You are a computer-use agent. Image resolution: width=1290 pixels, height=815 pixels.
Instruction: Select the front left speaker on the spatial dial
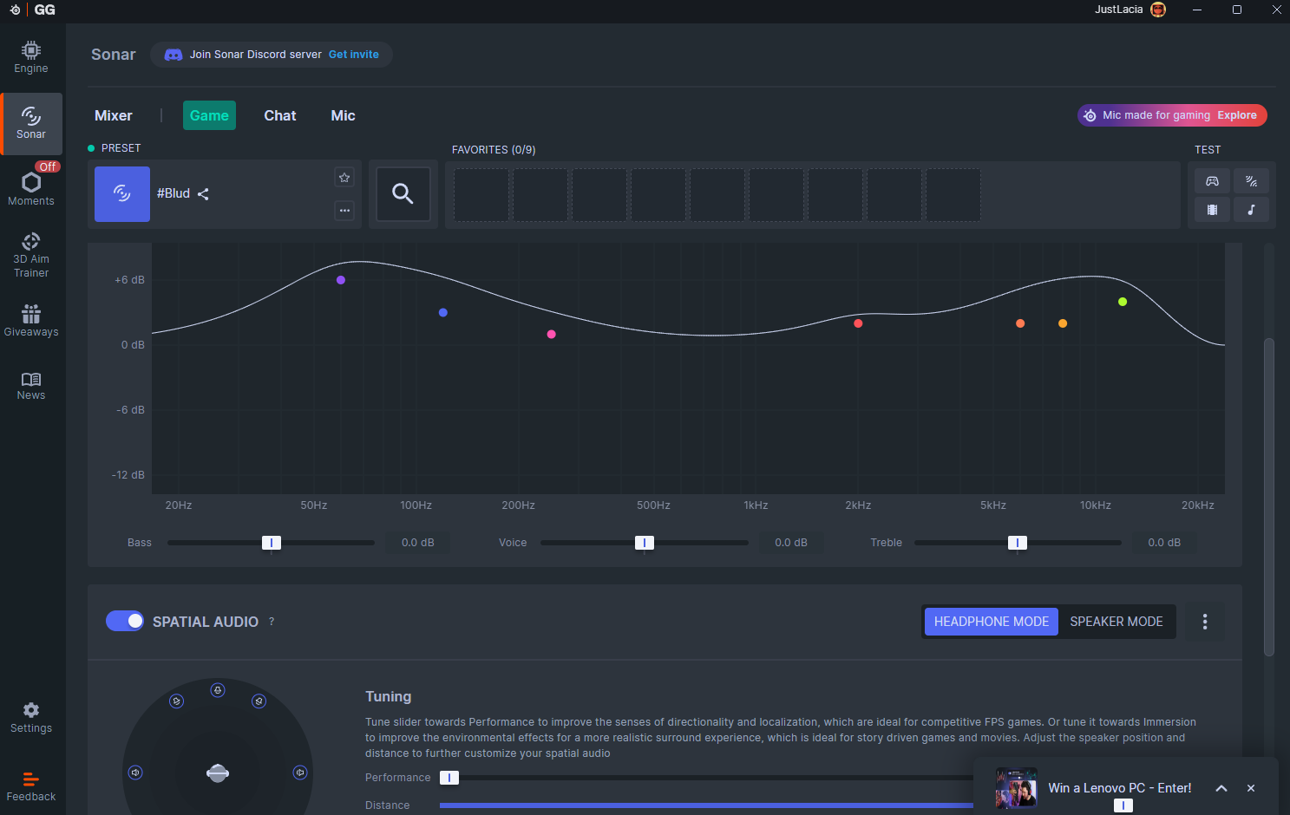(x=177, y=701)
